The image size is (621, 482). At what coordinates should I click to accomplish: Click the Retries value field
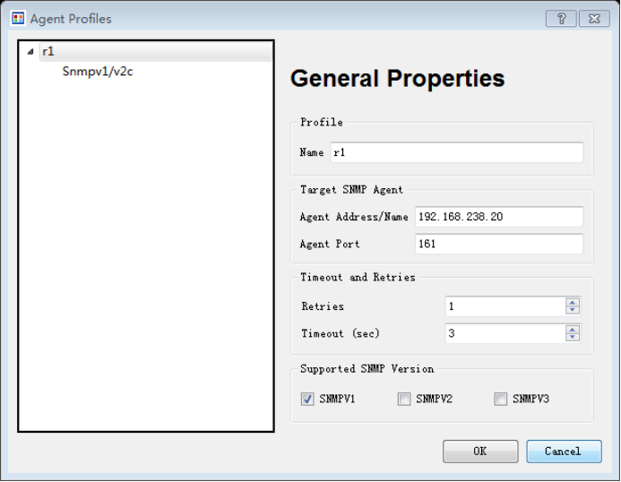click(505, 306)
